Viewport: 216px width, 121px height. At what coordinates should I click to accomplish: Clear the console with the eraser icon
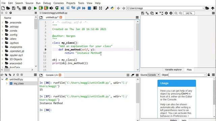[x=133, y=75]
